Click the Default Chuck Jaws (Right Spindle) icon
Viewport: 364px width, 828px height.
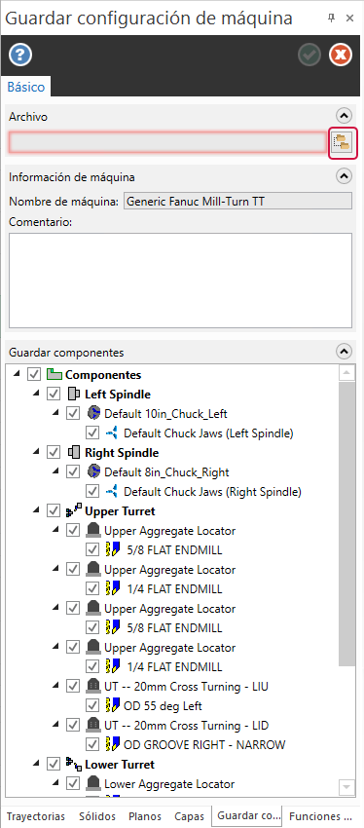[112, 492]
